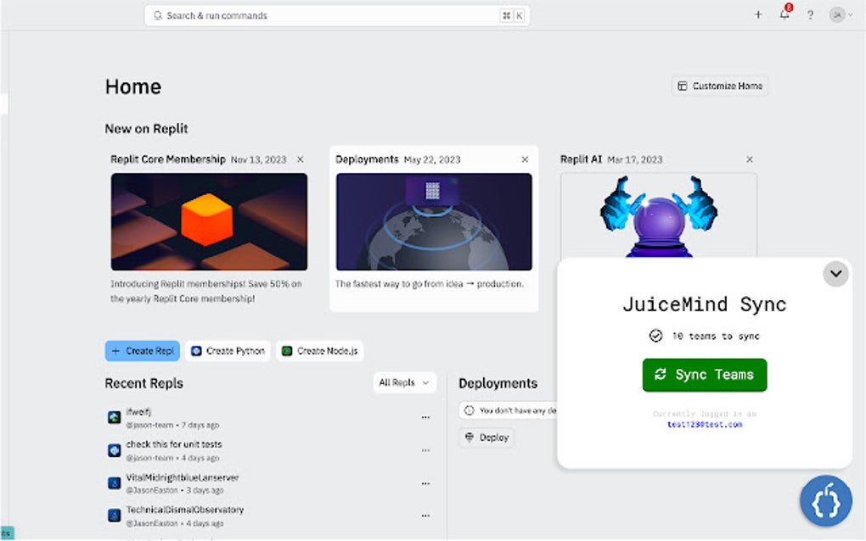Click the green Sync Teams button
This screenshot has width=866, height=541.
(x=704, y=375)
